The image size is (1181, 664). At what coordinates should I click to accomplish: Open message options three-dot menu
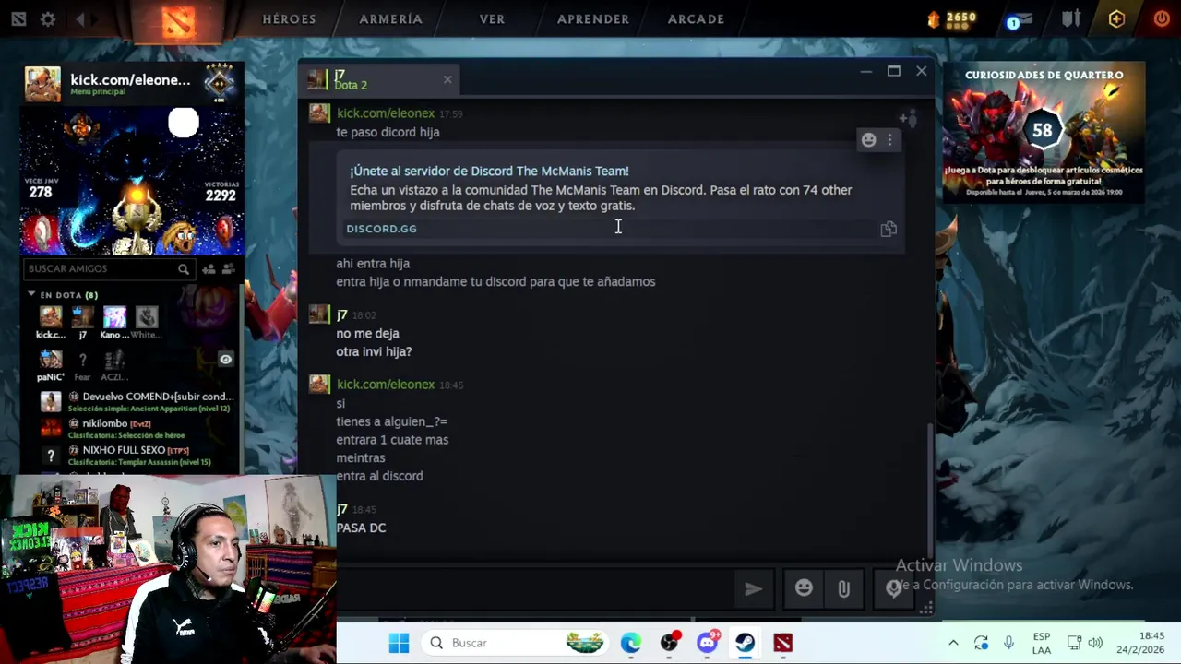pos(889,140)
